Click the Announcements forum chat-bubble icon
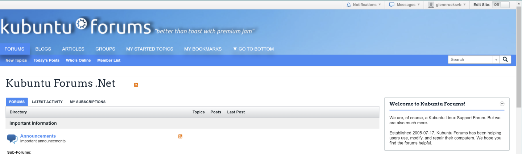 pos(12,139)
